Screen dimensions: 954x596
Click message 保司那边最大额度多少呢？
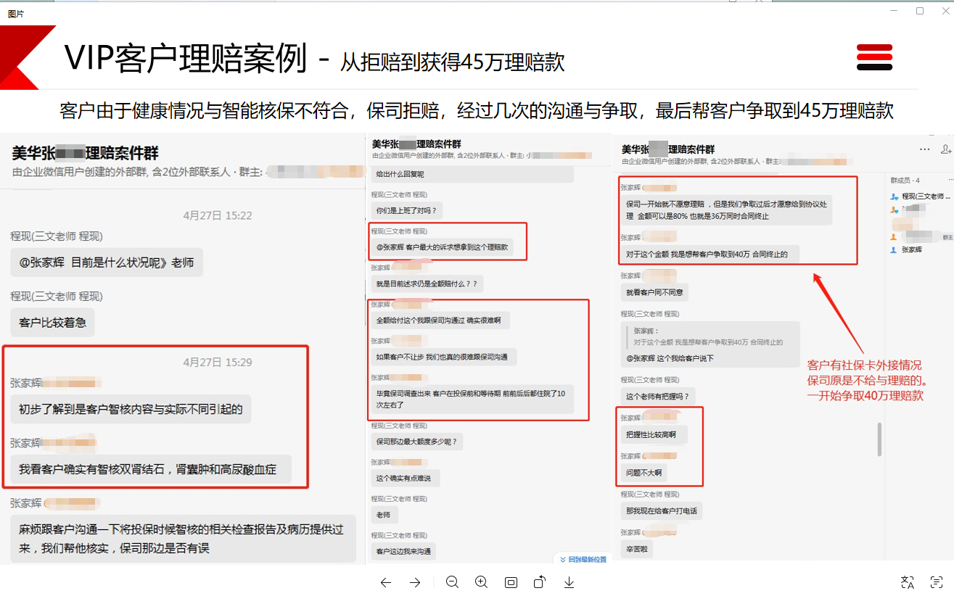point(416,441)
